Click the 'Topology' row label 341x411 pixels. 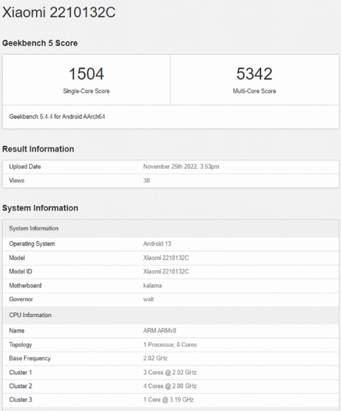[20, 345]
